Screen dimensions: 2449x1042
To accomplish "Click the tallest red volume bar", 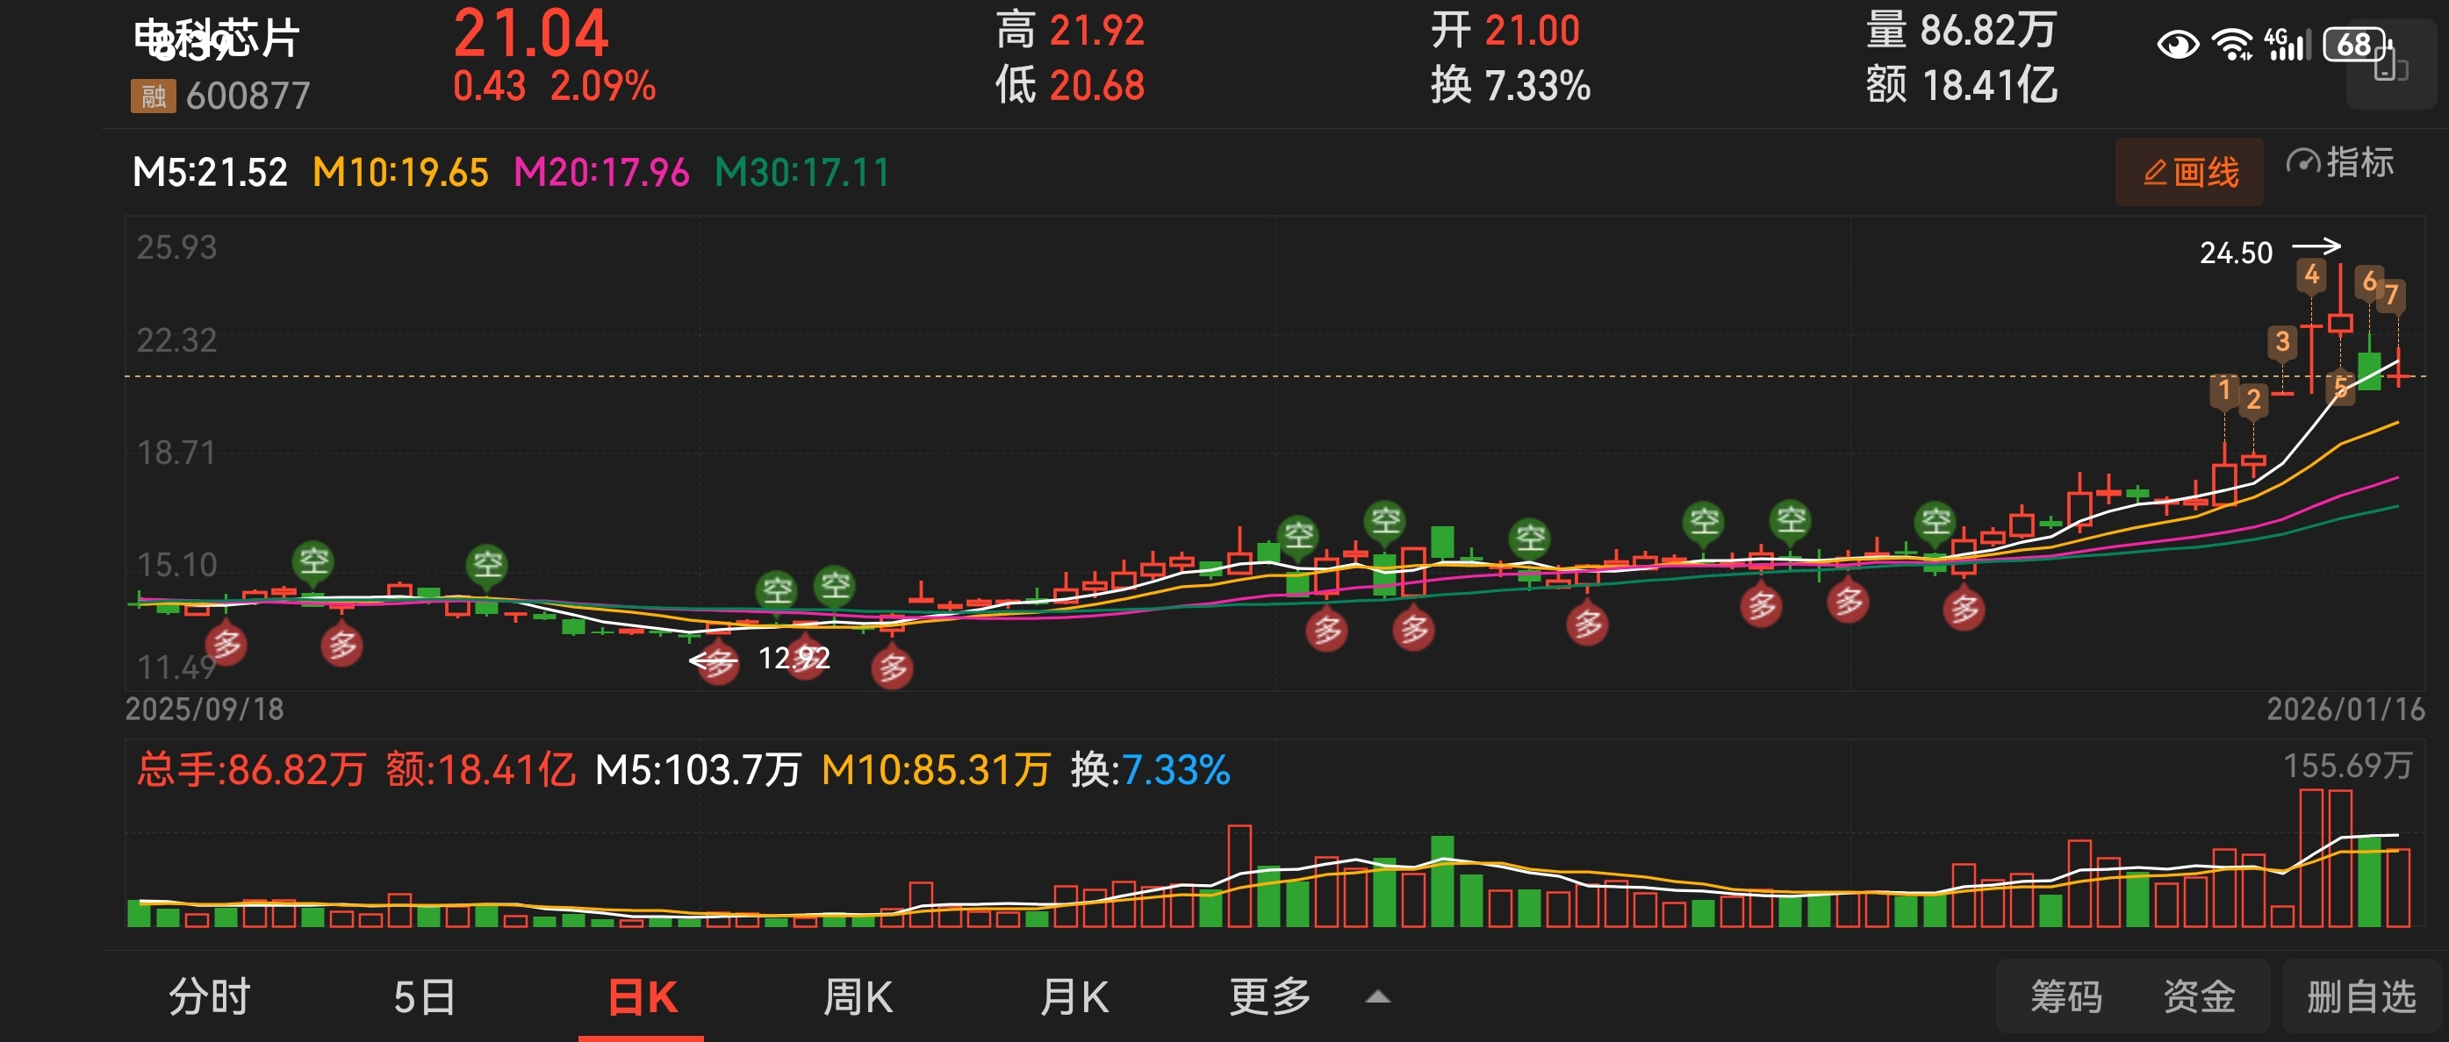I will [2310, 858].
